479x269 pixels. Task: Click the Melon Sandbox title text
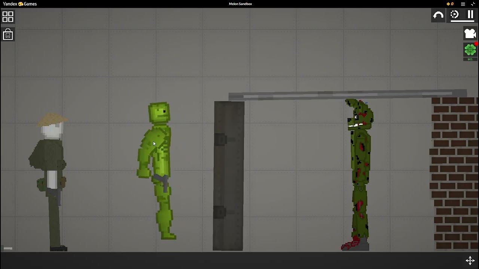[240, 4]
